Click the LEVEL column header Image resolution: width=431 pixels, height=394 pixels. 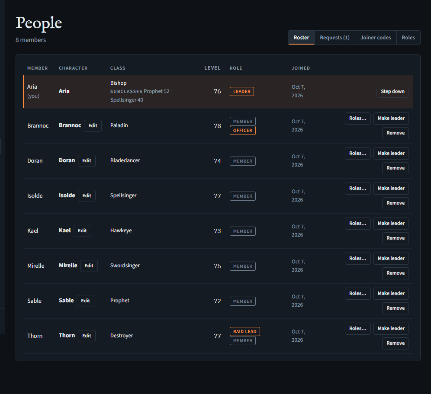point(212,68)
